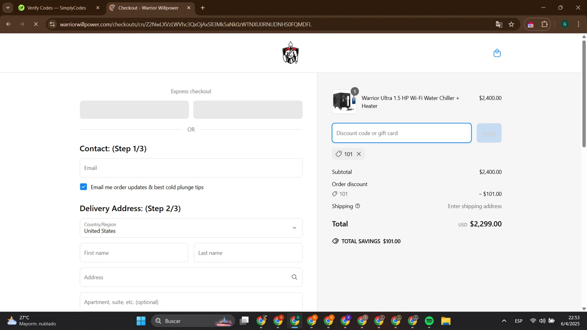The width and height of the screenshot is (587, 330).
Task: Open the clock showing 22:53
Action: pos(570,321)
